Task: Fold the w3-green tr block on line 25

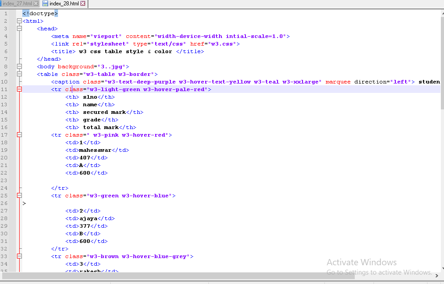Action: (x=19, y=196)
